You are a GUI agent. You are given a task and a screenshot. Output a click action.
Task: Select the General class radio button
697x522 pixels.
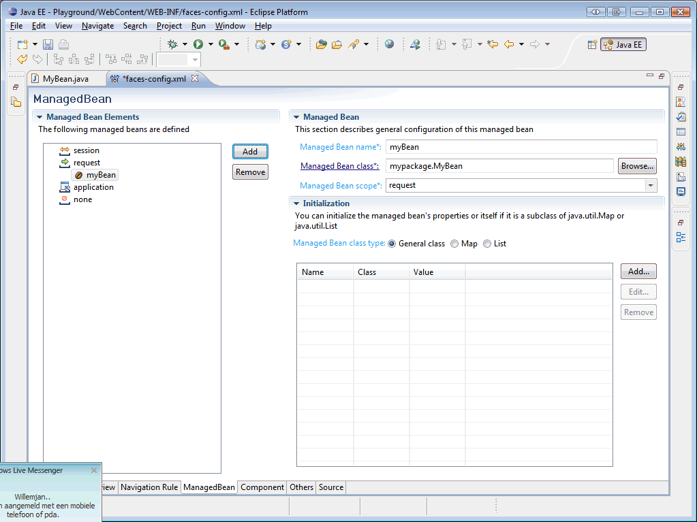392,244
